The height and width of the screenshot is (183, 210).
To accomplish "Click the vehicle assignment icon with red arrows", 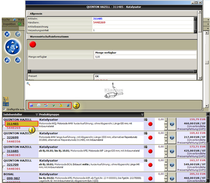I will 46,105.
